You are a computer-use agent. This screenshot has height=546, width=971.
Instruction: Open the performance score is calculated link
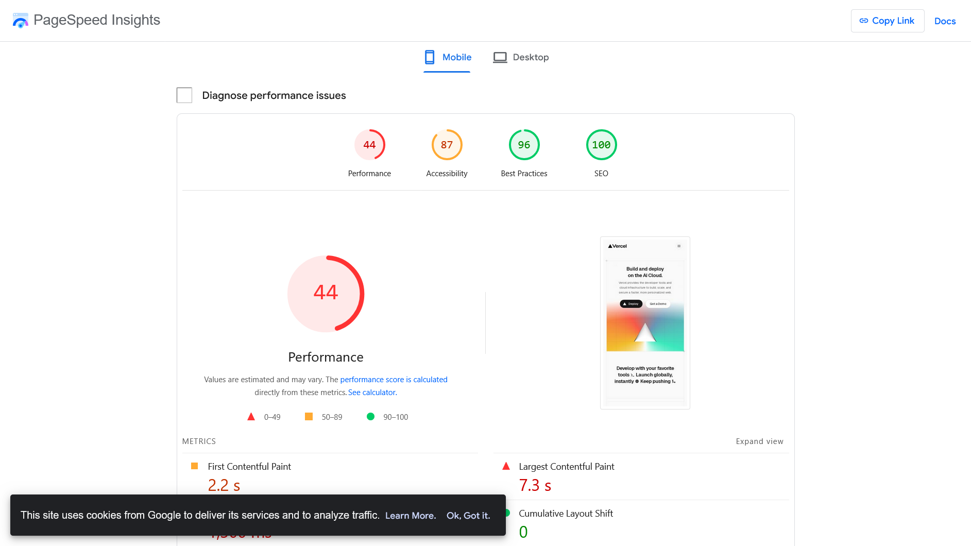coord(394,380)
